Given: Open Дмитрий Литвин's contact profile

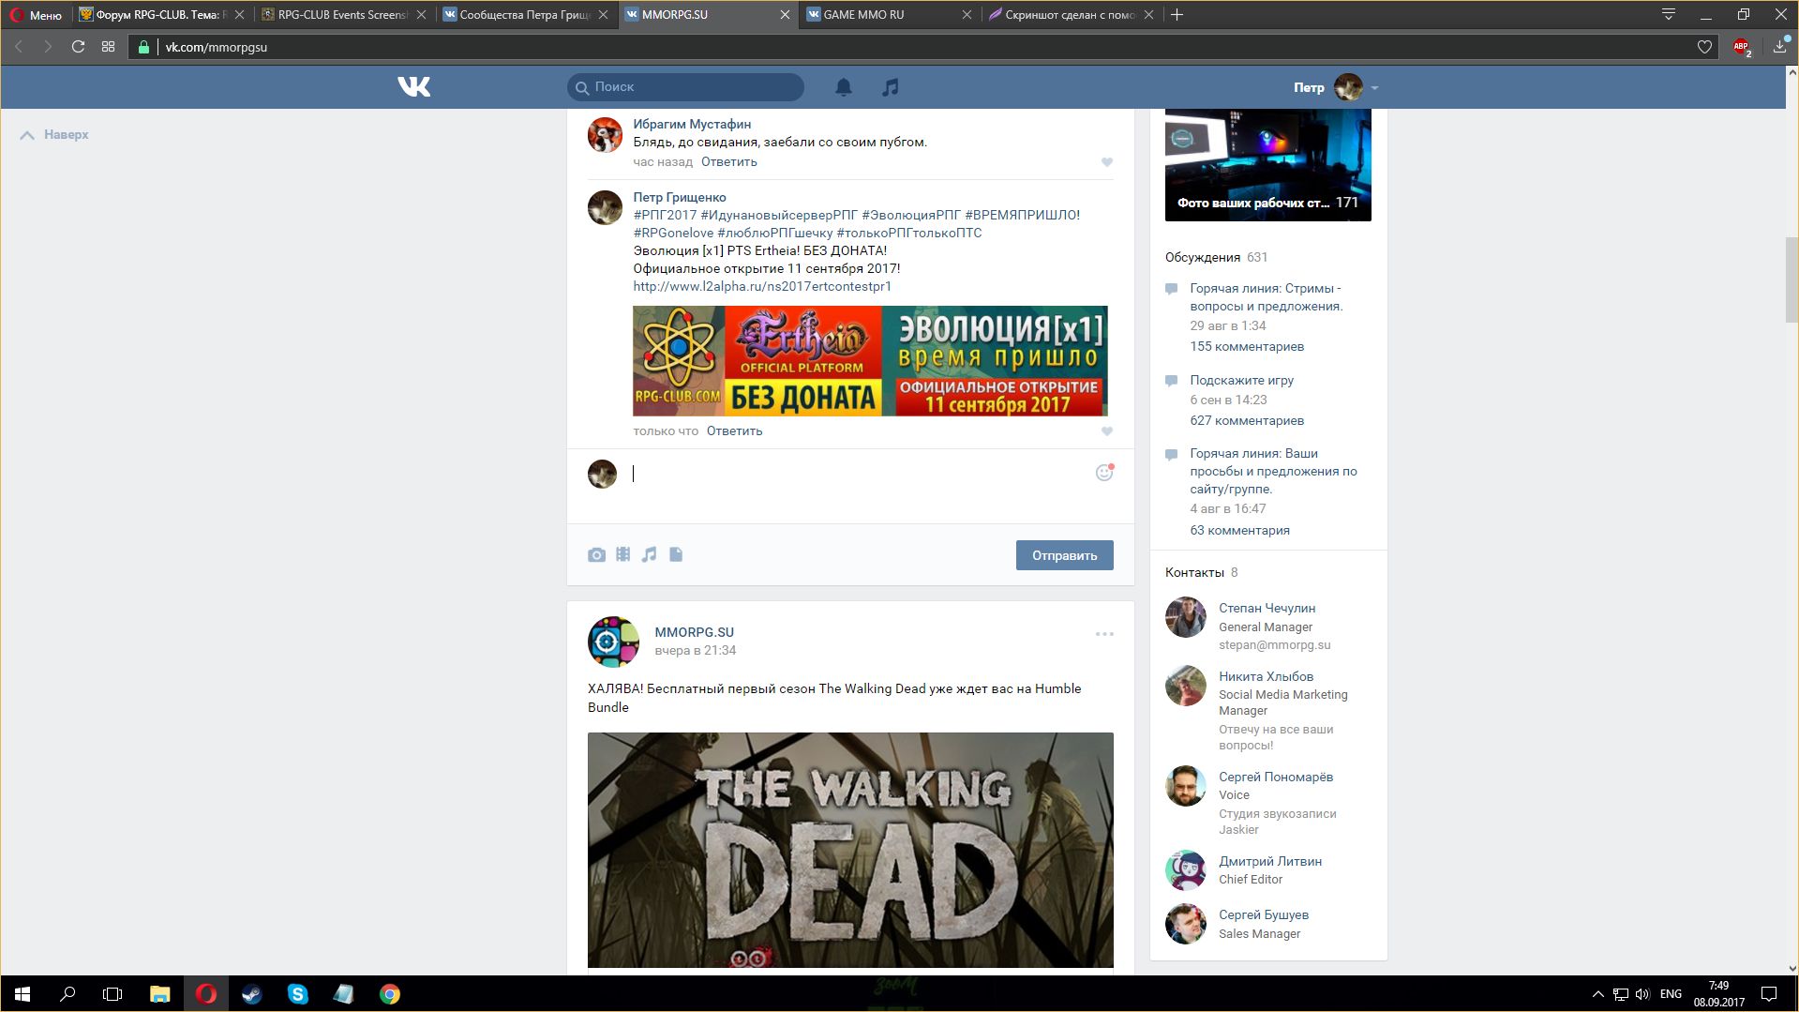Looking at the screenshot, I should pyautogui.click(x=1270, y=861).
